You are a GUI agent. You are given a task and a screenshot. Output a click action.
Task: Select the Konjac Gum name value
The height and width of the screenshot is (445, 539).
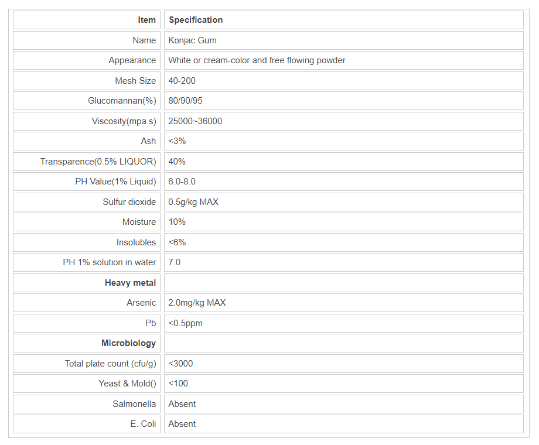(x=193, y=40)
